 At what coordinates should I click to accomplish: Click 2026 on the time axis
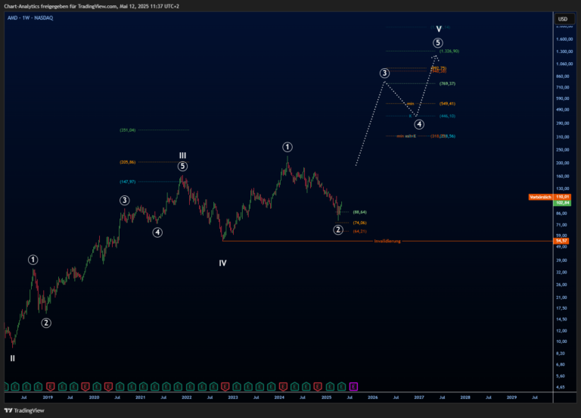(373, 398)
